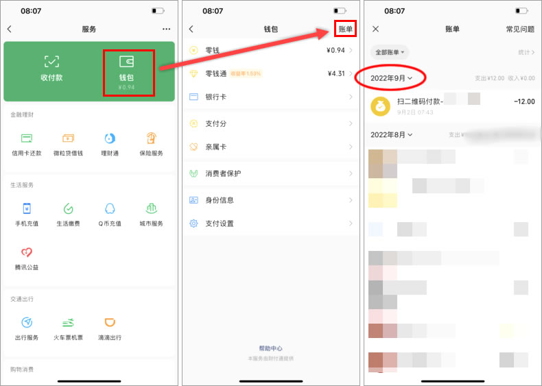Open 统计 statistics link
Viewport: 542px width, 386px height.
(x=526, y=52)
